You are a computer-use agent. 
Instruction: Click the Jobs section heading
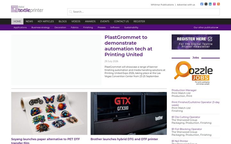pyautogui.click(x=196, y=58)
